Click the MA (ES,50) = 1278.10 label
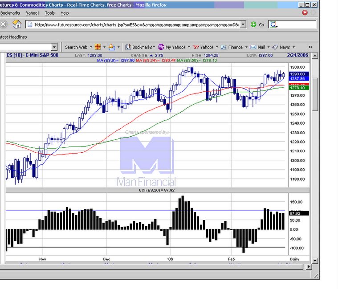338x289 pixels. pyautogui.click(x=197, y=61)
